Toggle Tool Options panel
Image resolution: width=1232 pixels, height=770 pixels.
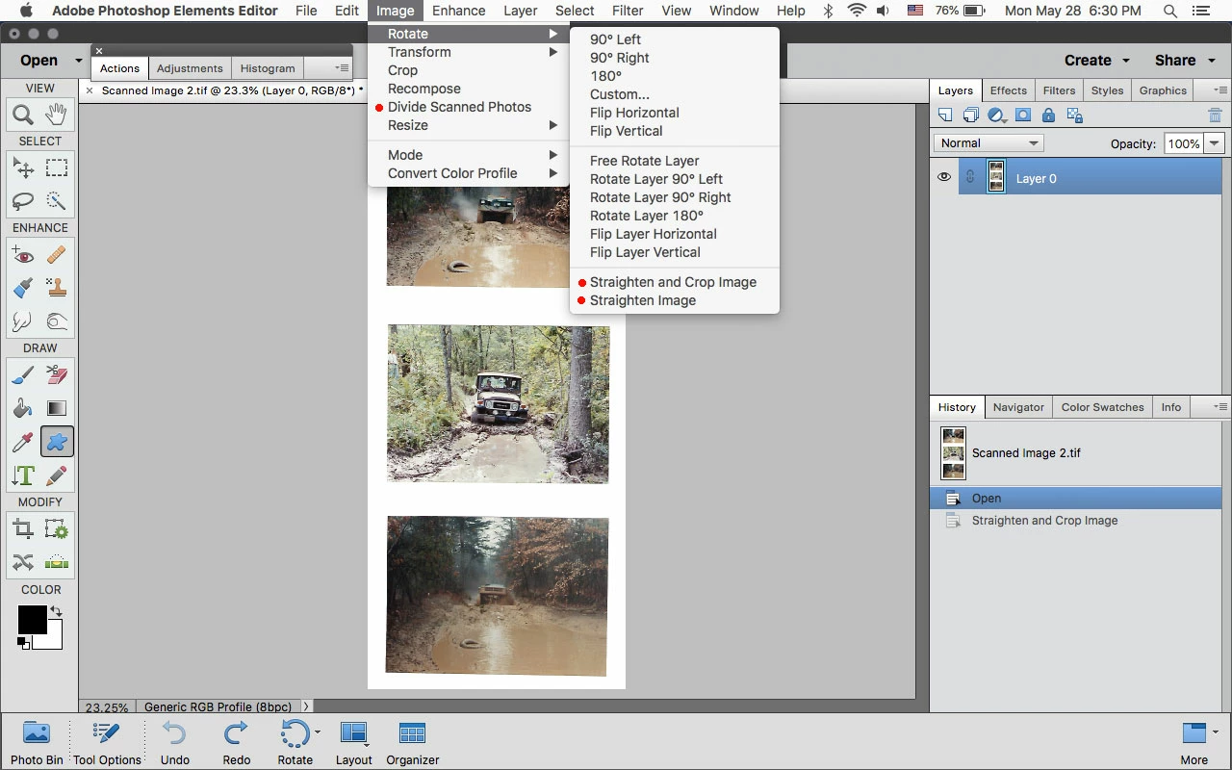pos(107,743)
